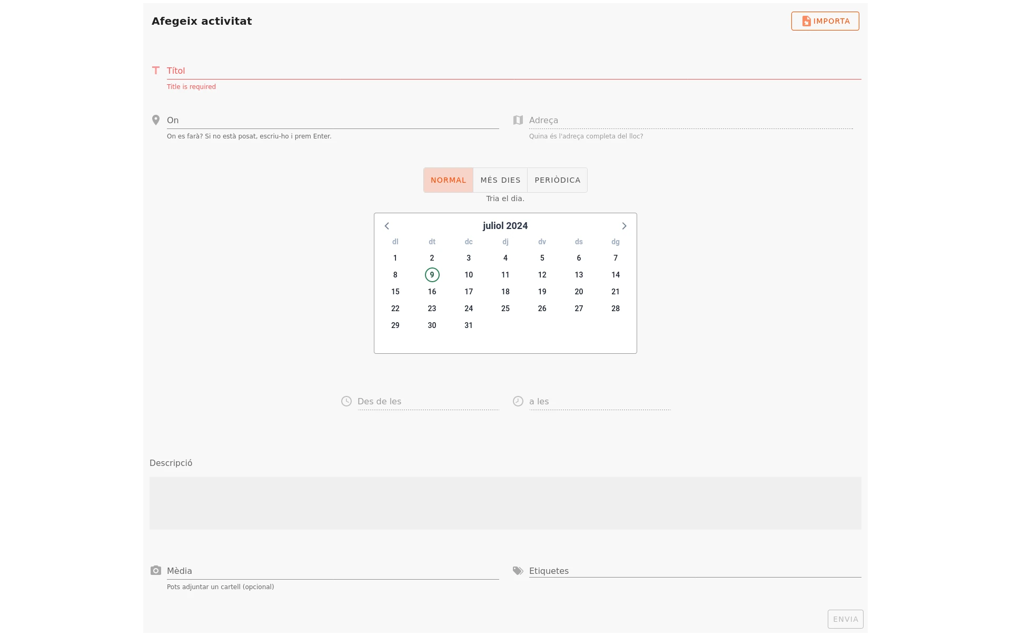
Task: Focus the Títol input field
Action: [x=513, y=71]
